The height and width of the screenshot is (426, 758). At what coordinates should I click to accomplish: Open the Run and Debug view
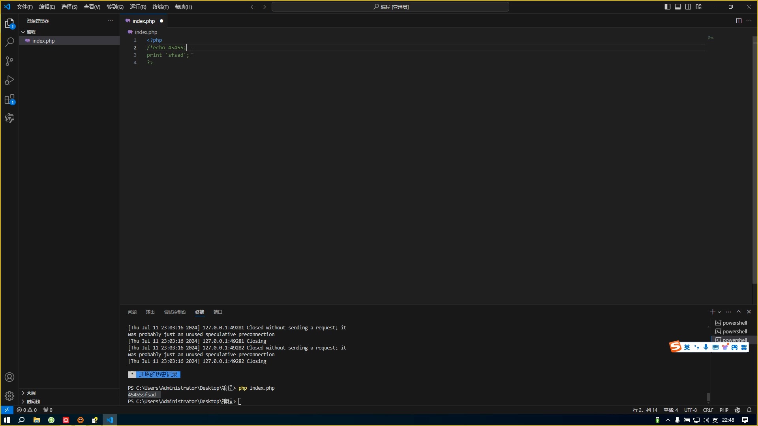(x=9, y=80)
